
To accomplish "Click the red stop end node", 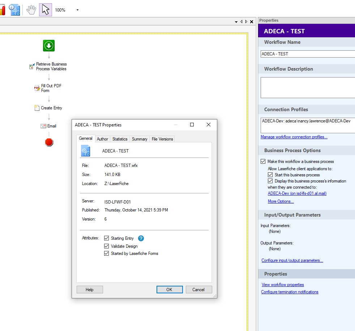I will point(49,142).
